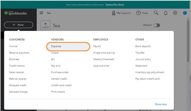Choose Bank deposit under Other
This screenshot has height=111, width=191.
tap(143, 46)
